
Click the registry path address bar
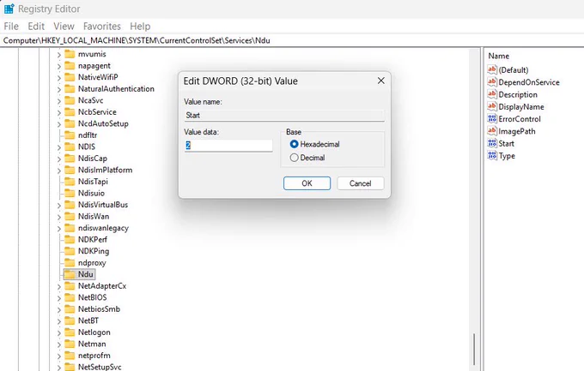click(292, 40)
